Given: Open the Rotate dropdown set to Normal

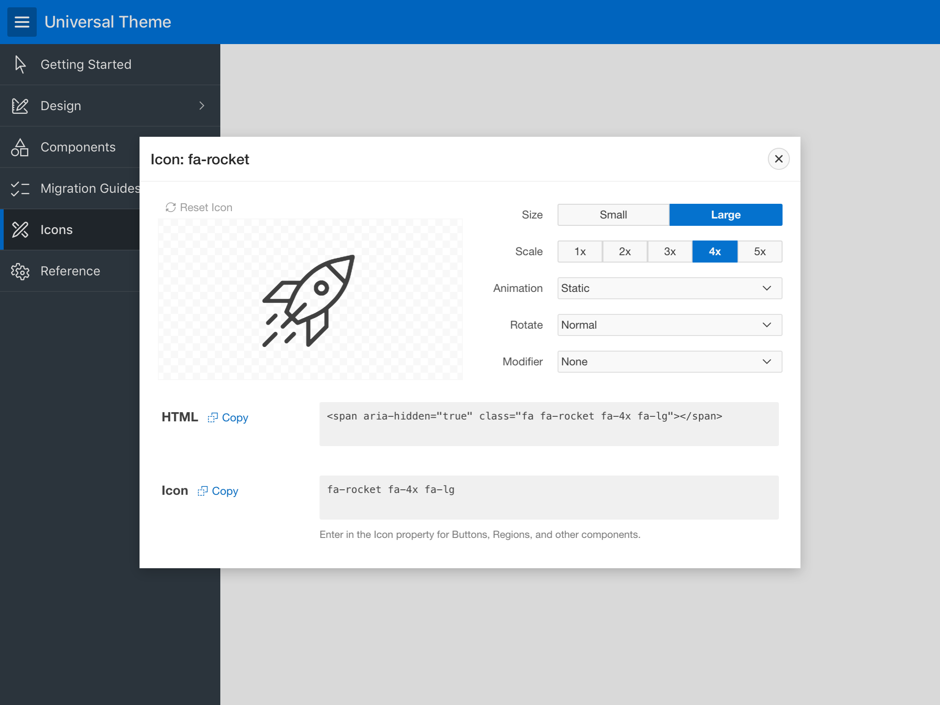Looking at the screenshot, I should pyautogui.click(x=669, y=325).
